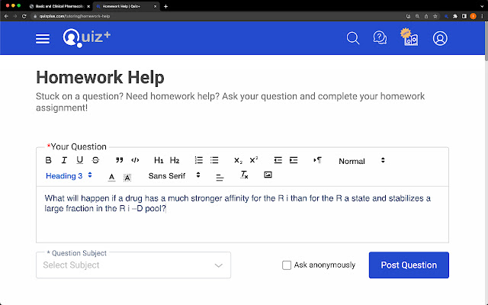The width and height of the screenshot is (488, 305).
Task: Open the homework help chat icon
Action: pyautogui.click(x=380, y=38)
